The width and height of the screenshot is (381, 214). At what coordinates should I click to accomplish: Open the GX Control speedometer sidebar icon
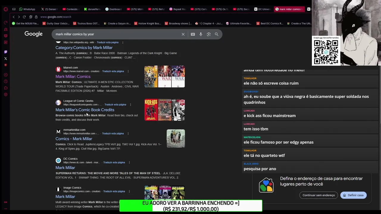pyautogui.click(x=5, y=23)
